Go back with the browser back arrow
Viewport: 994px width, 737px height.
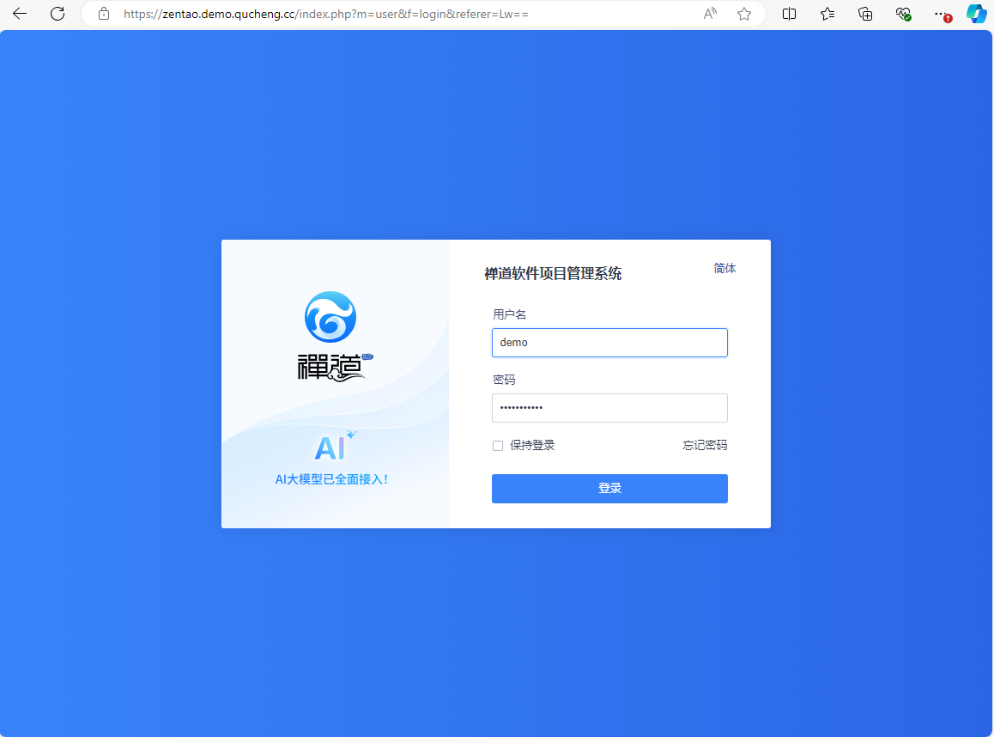coord(20,14)
